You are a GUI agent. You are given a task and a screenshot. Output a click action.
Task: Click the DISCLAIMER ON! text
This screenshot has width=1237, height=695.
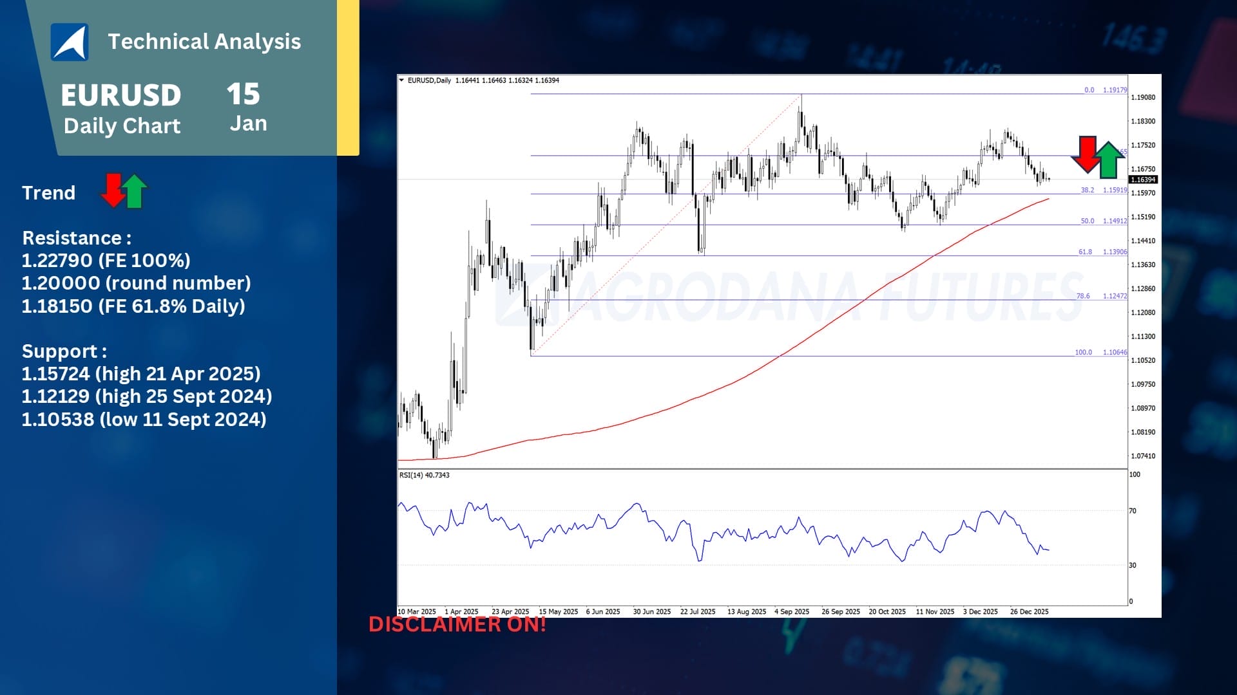tap(459, 624)
